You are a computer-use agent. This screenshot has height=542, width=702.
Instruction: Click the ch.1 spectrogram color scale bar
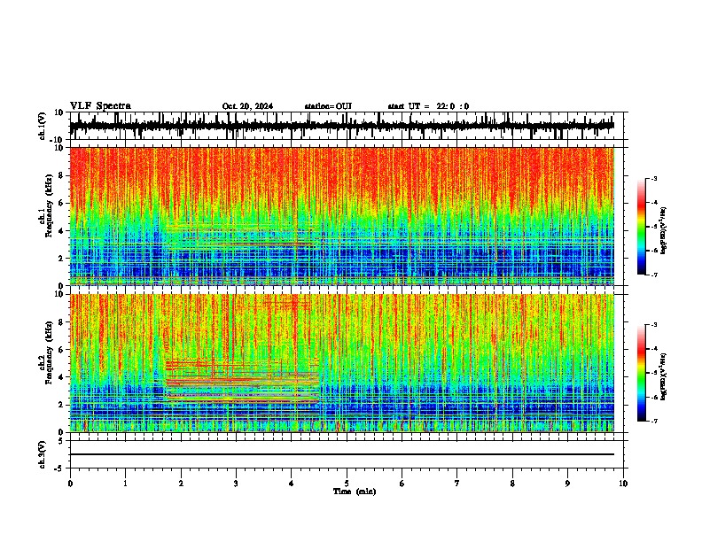(641, 227)
